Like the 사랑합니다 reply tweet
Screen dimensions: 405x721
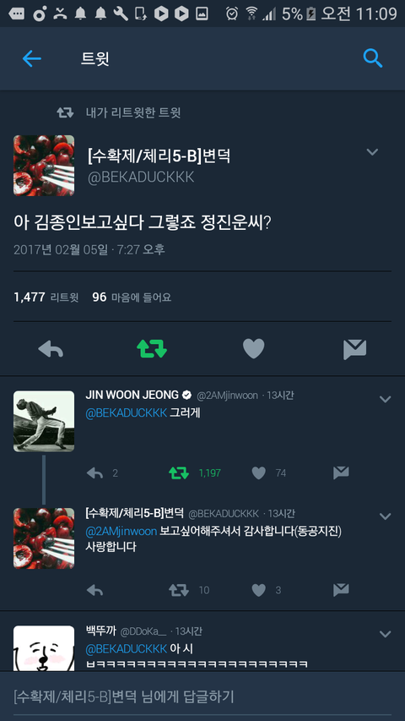pos(259,591)
